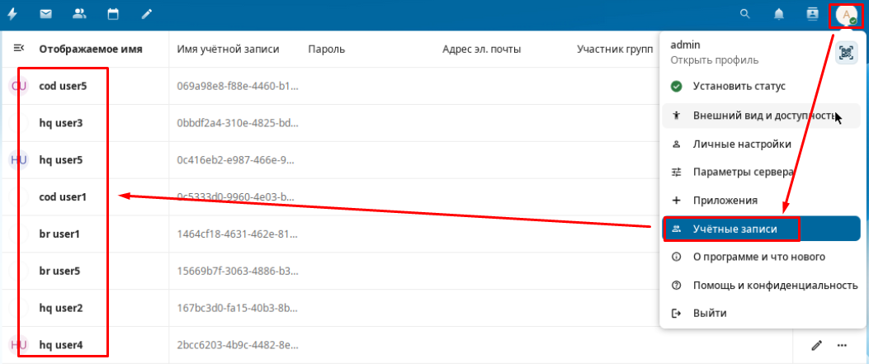Open the Calendar app icon
The image size is (869, 364).
113,14
